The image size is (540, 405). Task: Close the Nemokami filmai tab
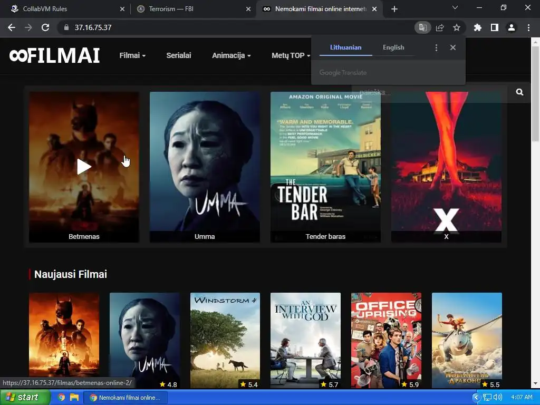pyautogui.click(x=374, y=9)
